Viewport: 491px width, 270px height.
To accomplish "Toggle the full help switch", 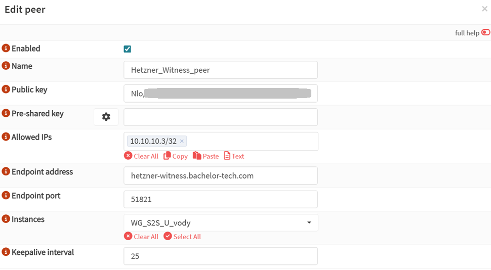I will tap(485, 32).
